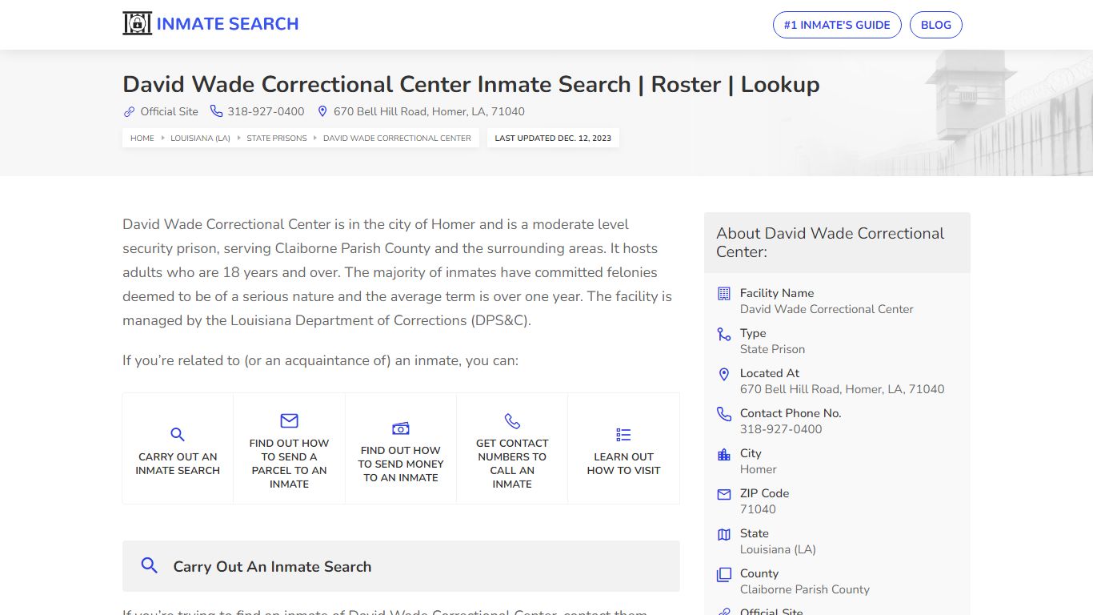The width and height of the screenshot is (1093, 615).
Task: Click the main page title heading
Action: pos(470,84)
